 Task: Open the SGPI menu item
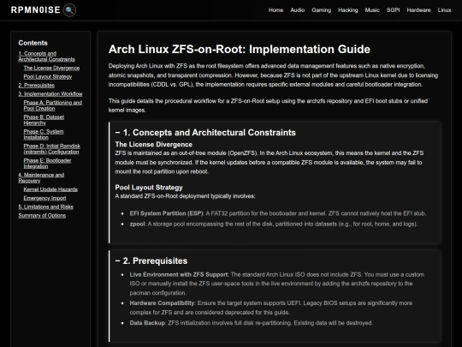pos(393,10)
